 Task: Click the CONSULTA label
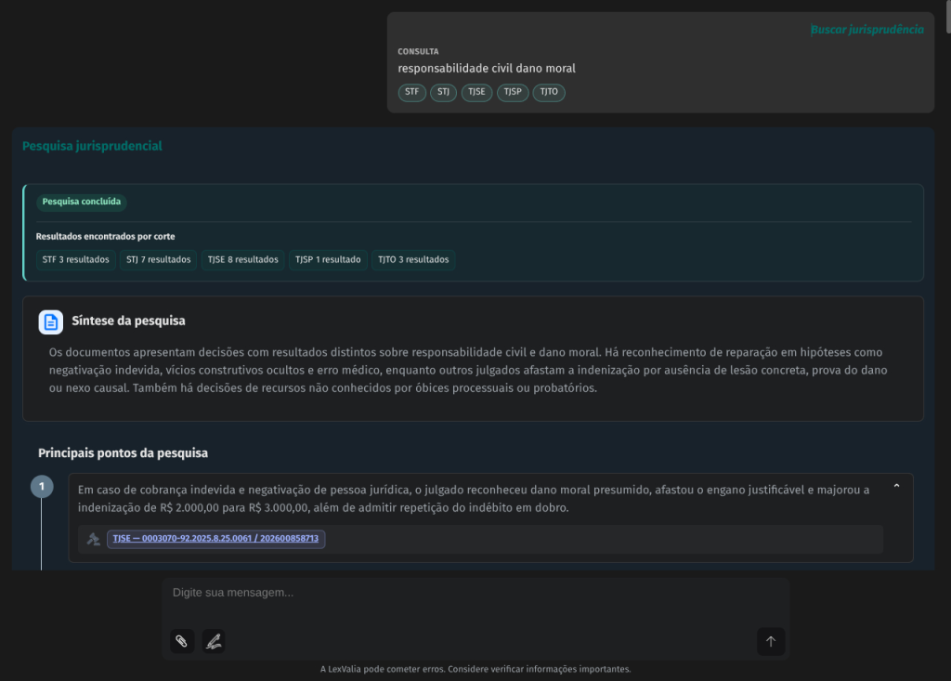click(418, 52)
